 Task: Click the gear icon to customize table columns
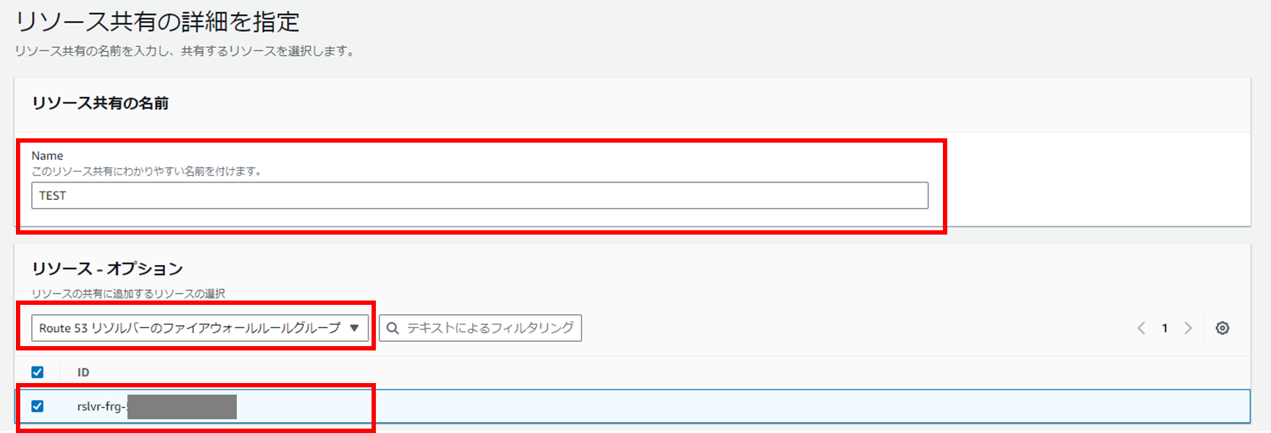(x=1222, y=328)
